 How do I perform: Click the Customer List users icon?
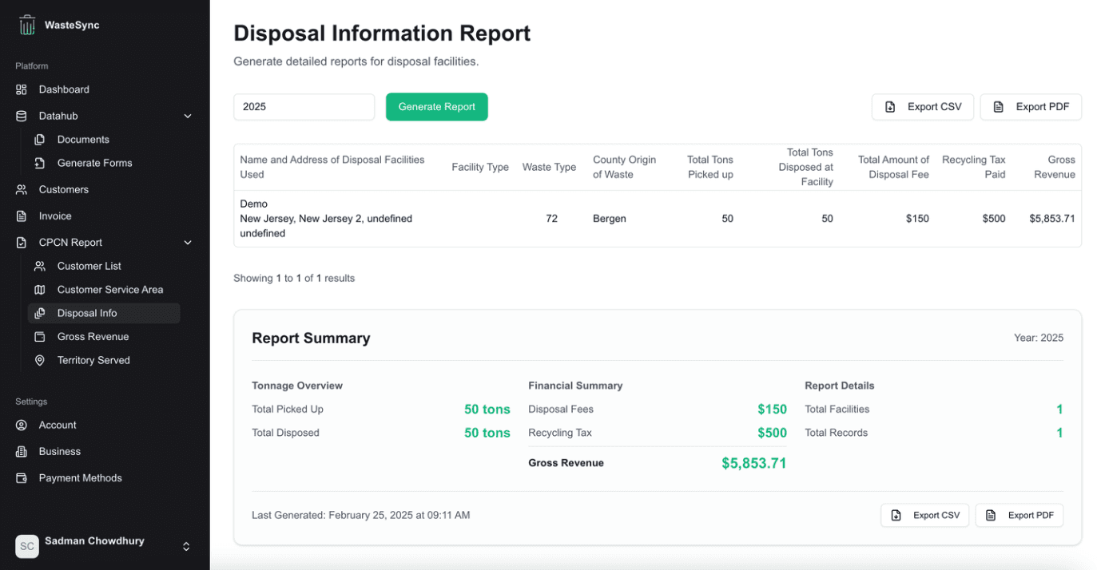click(39, 266)
